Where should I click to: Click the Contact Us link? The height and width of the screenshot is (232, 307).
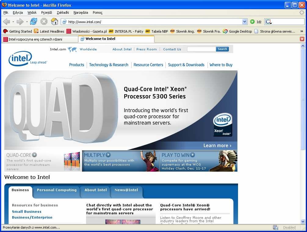(x=172, y=49)
